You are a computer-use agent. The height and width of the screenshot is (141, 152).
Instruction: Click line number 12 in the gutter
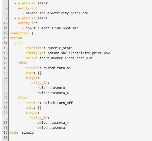click(5, 33)
